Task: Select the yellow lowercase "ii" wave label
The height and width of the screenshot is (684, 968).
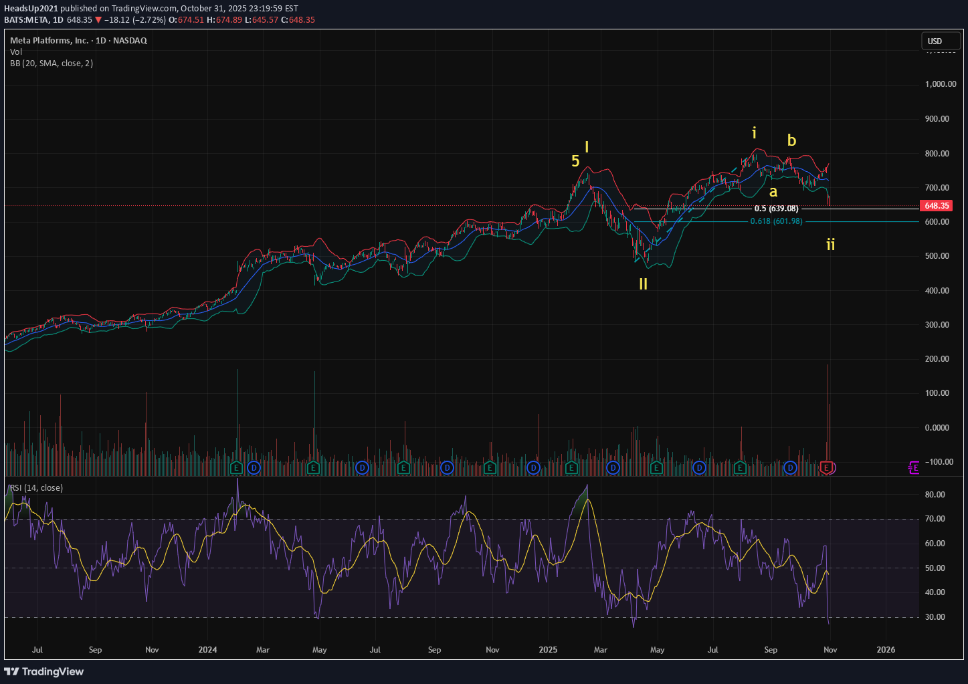Action: tap(830, 244)
